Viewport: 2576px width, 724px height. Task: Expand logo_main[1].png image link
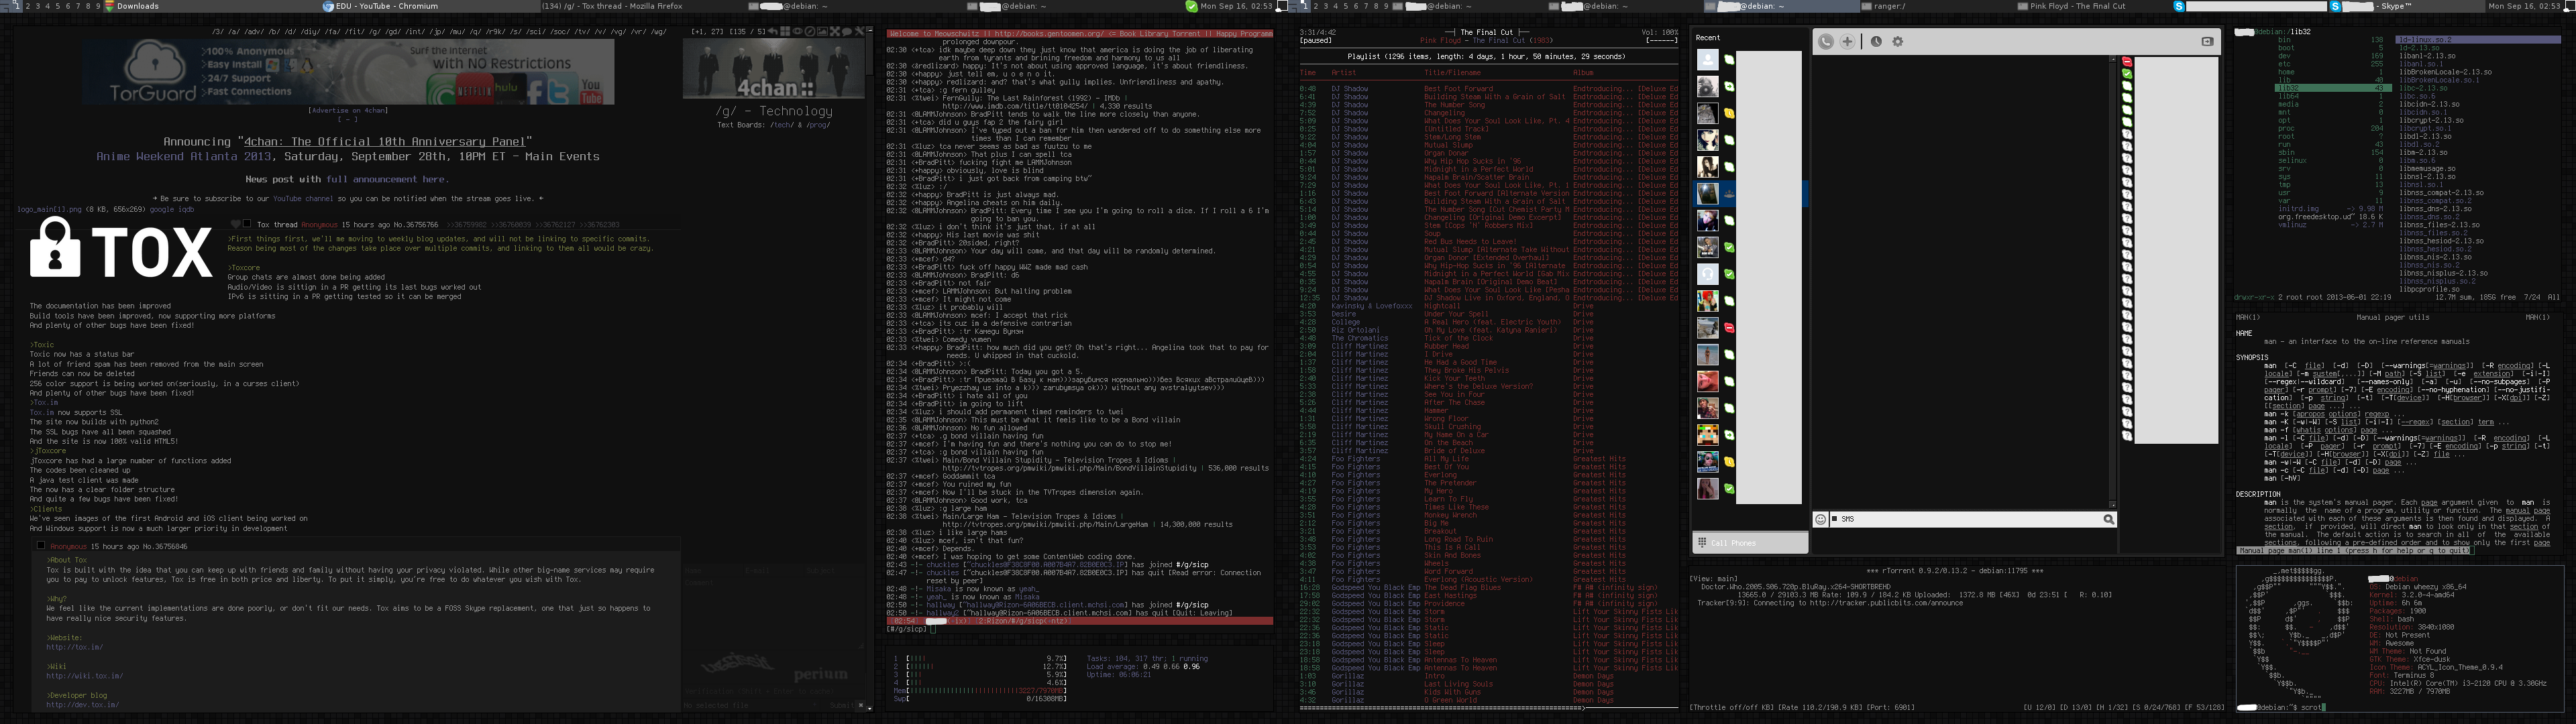pos(49,209)
